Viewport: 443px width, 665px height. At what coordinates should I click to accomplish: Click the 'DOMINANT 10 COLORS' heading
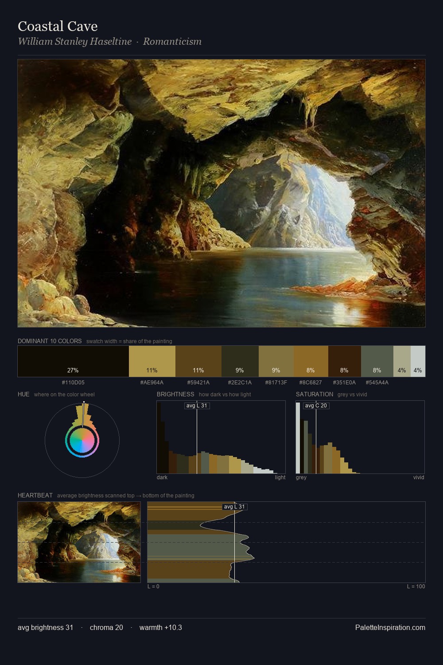(x=50, y=341)
